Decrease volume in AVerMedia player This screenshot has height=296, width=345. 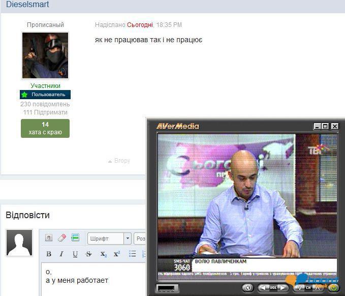click(x=263, y=288)
